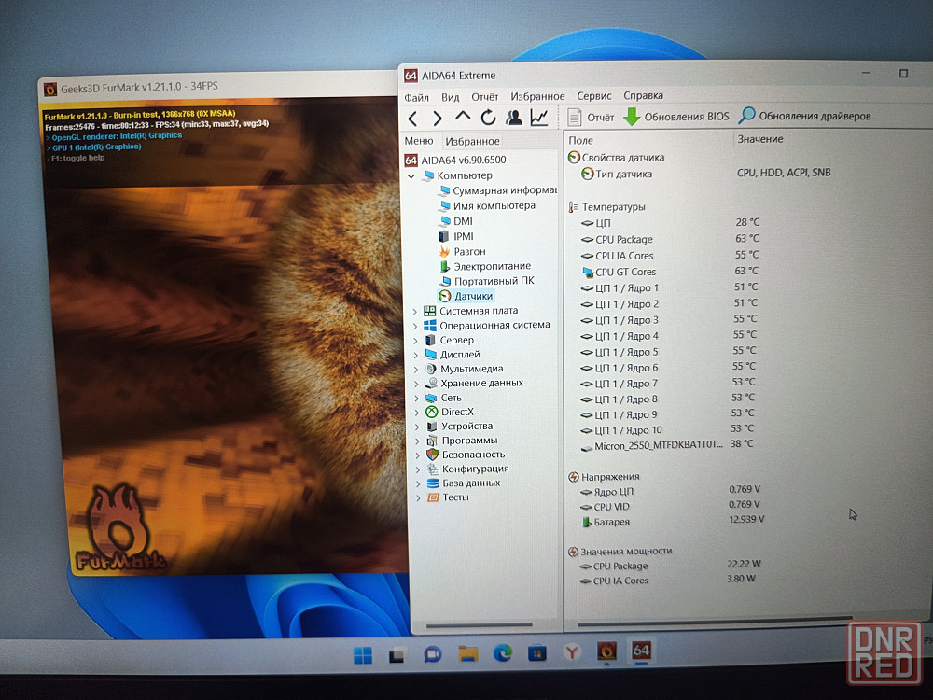The width and height of the screenshot is (933, 700).
Task: Click the sensor list horizontal scrollbar
Action: coord(714,623)
